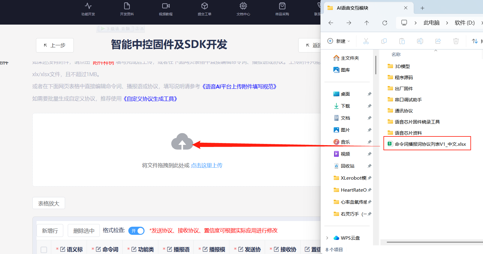Select the 3D模型 folder
The height and width of the screenshot is (254, 483).
399,66
